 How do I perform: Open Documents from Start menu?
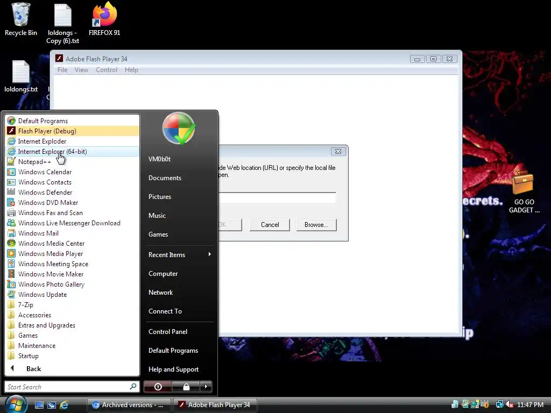pos(179,177)
